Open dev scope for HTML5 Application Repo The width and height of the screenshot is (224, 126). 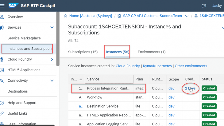click(172, 115)
